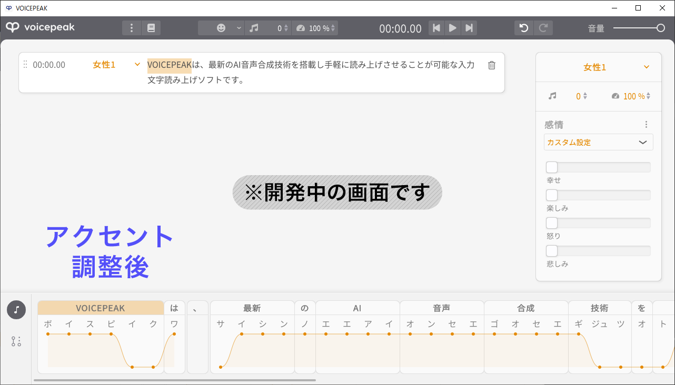Viewport: 675px width, 385px height.
Task: Click the toolbar speed gauge icon
Action: pos(301,28)
